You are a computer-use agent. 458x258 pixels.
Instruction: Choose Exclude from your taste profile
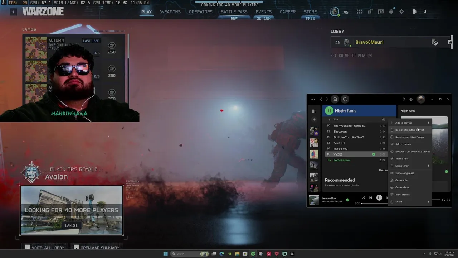[410, 152]
